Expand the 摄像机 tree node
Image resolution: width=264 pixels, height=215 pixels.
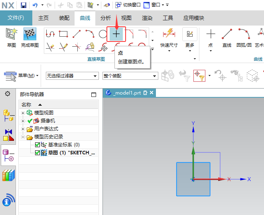[x=23, y=121]
